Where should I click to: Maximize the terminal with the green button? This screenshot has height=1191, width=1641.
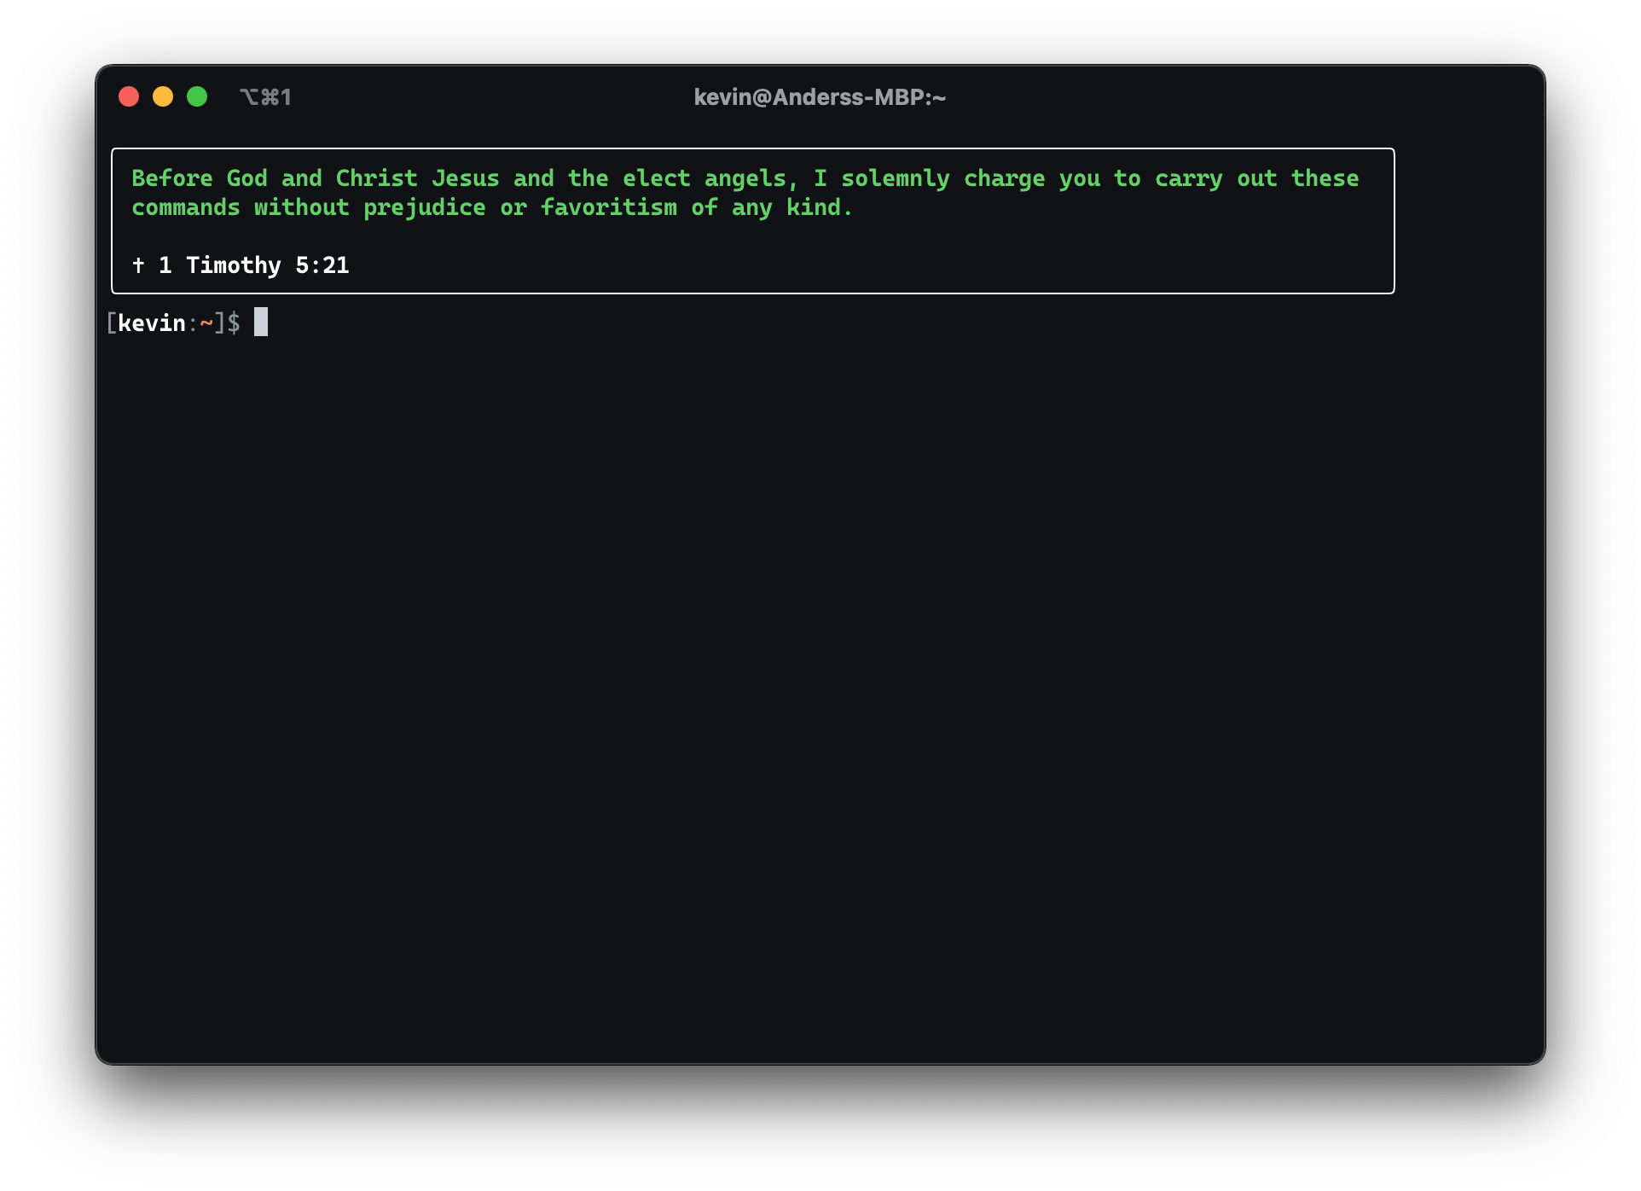tap(197, 97)
